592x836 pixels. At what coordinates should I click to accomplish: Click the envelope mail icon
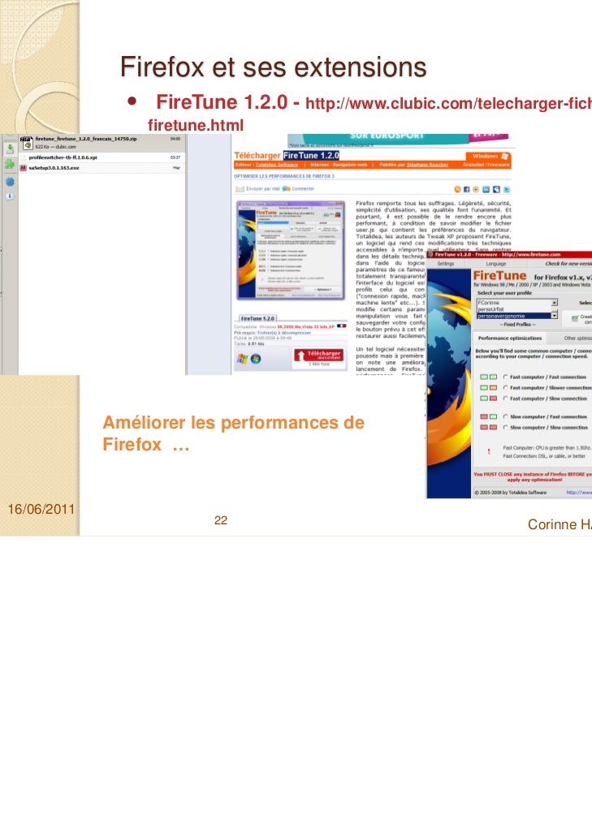tap(240, 189)
